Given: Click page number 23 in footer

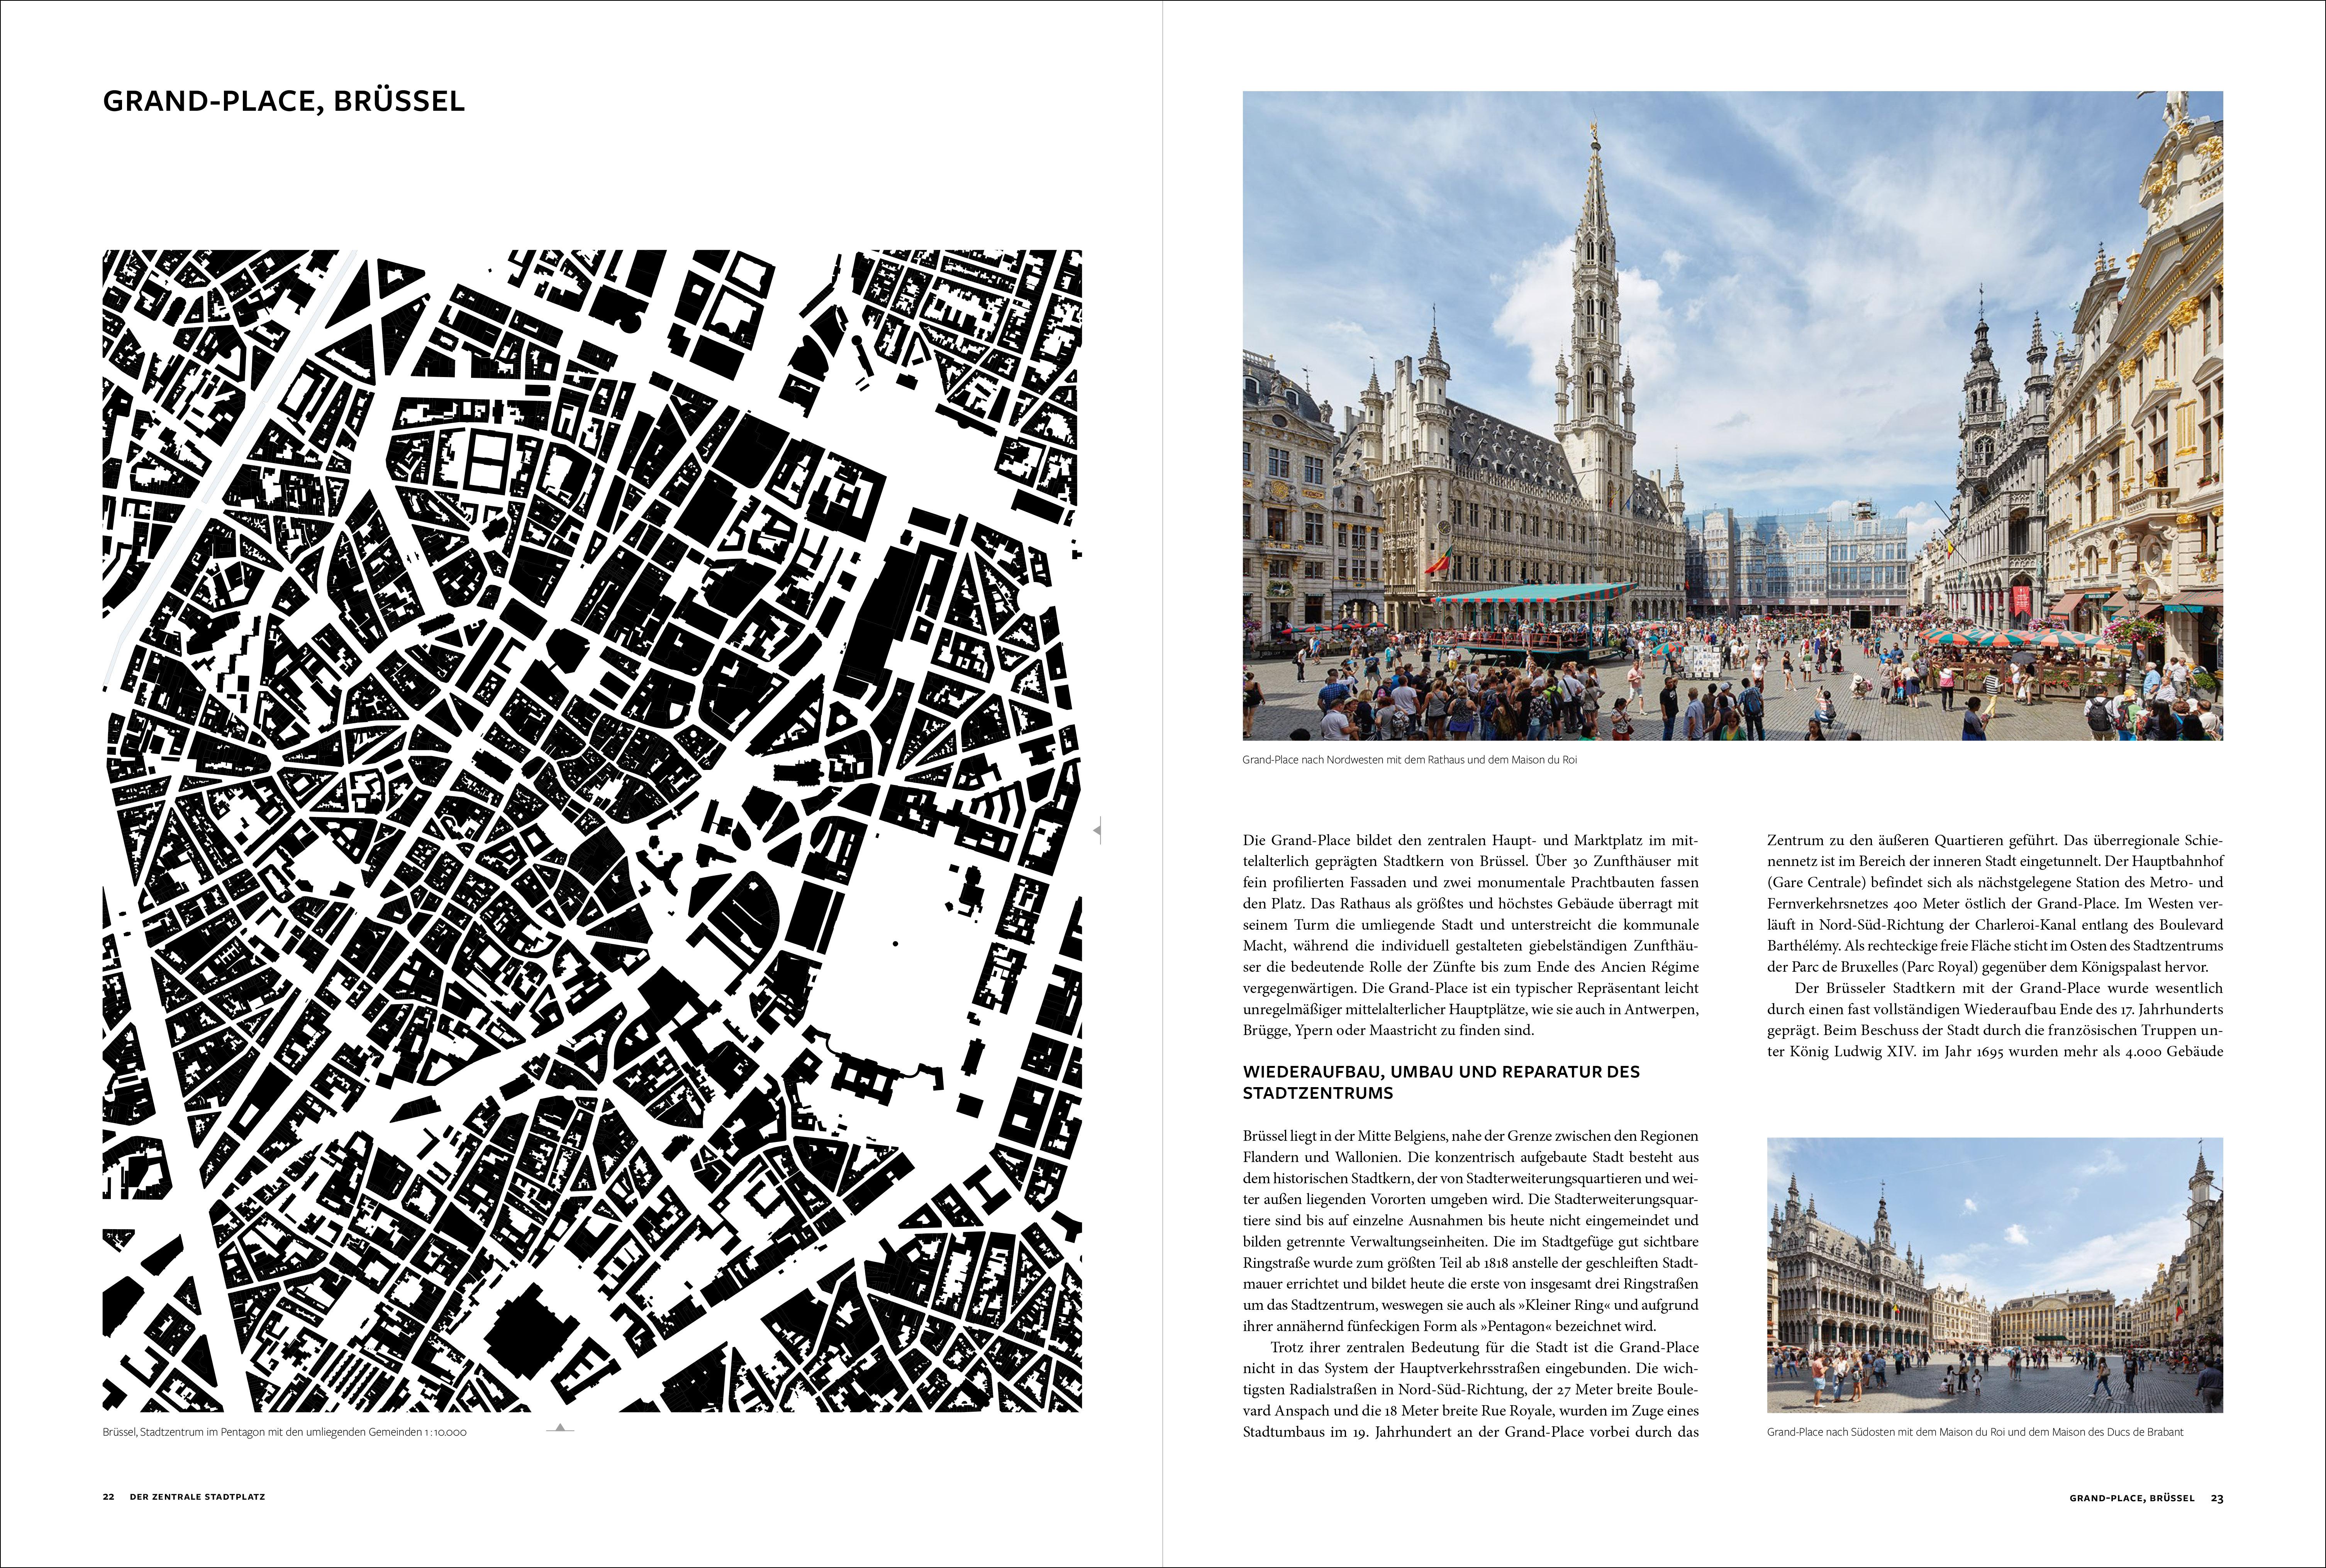Looking at the screenshot, I should pyautogui.click(x=2217, y=1498).
